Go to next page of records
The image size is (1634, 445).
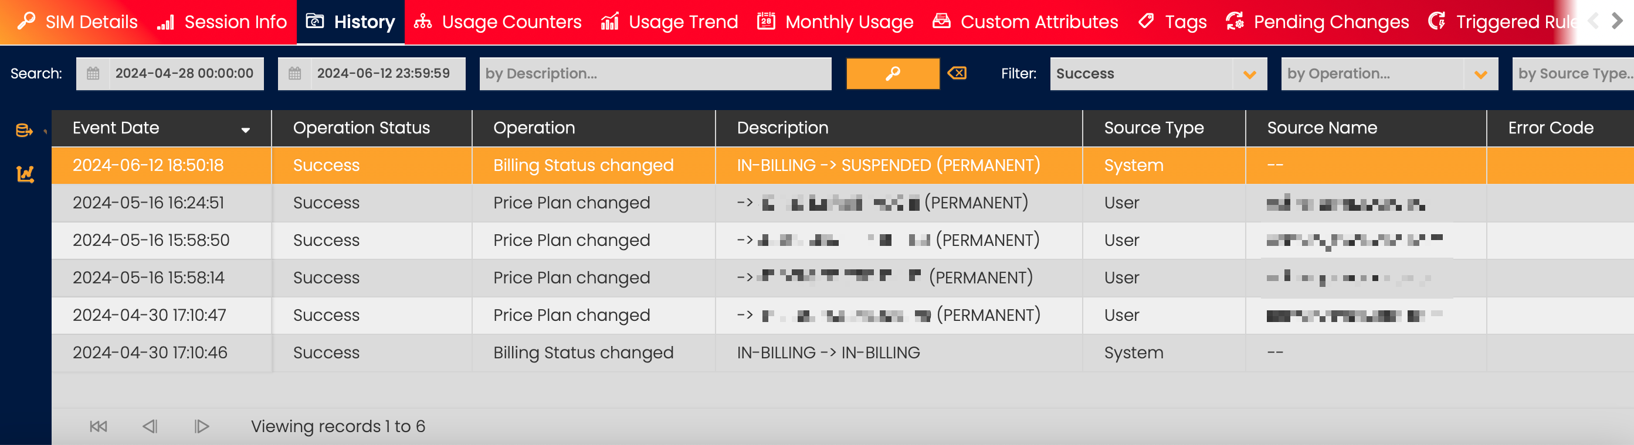(x=201, y=426)
